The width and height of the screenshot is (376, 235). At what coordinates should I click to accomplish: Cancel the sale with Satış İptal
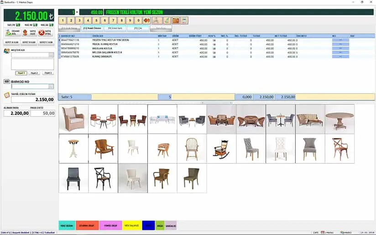(x=45, y=32)
